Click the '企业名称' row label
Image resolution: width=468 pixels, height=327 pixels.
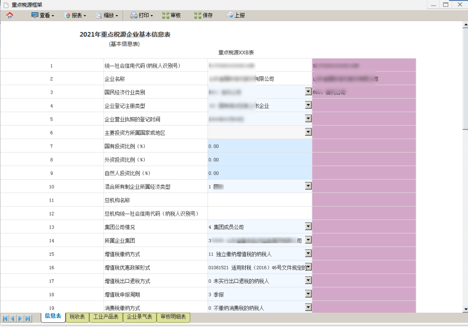tap(114, 79)
